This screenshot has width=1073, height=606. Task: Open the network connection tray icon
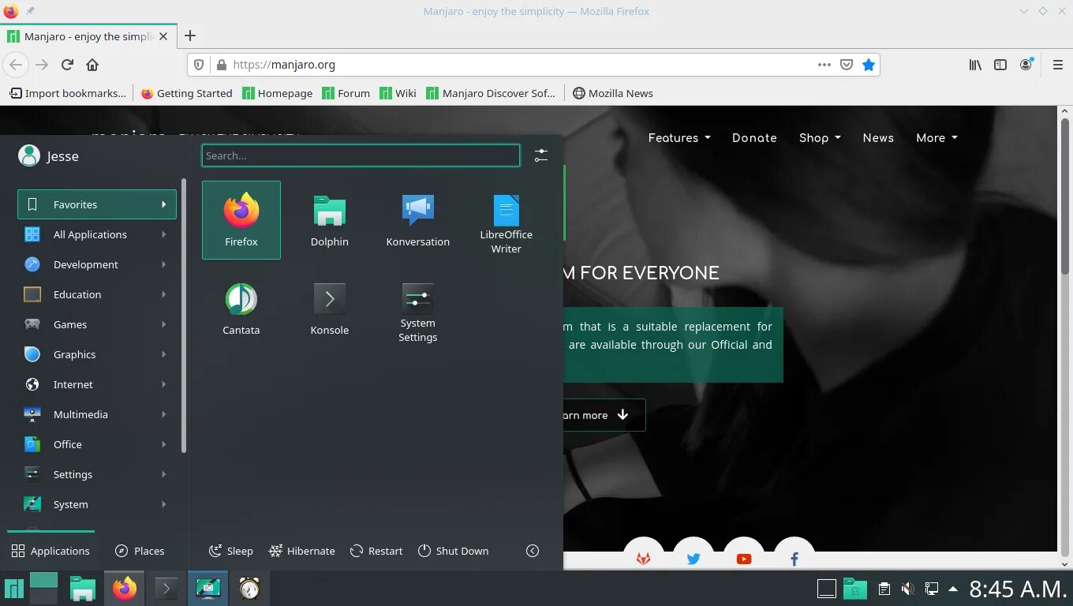pyautogui.click(x=932, y=589)
